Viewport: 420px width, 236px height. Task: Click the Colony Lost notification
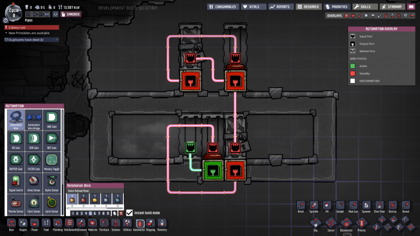pos(32,27)
